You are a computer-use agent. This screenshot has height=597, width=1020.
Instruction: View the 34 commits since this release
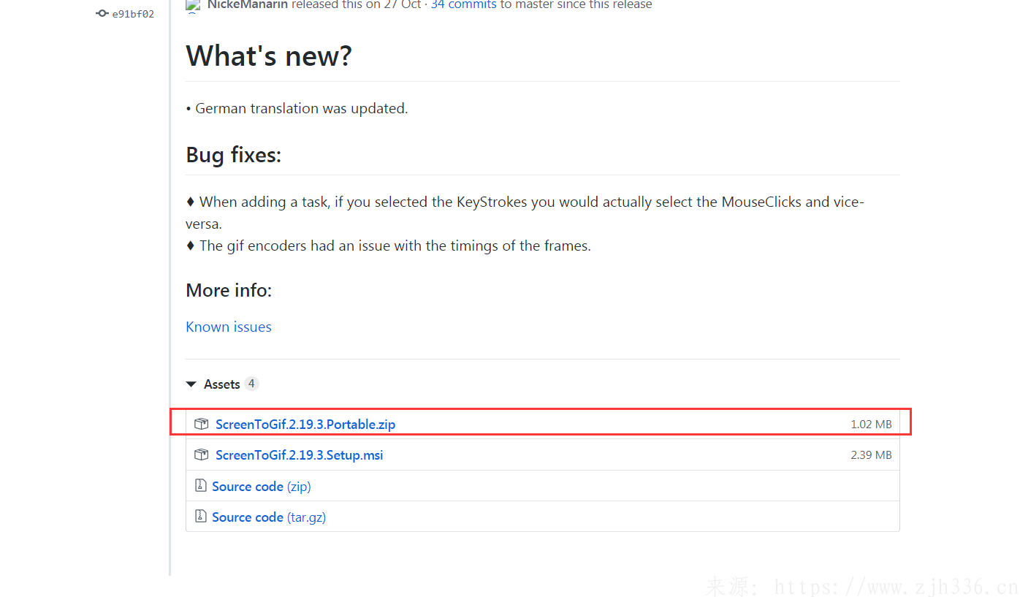(x=463, y=5)
